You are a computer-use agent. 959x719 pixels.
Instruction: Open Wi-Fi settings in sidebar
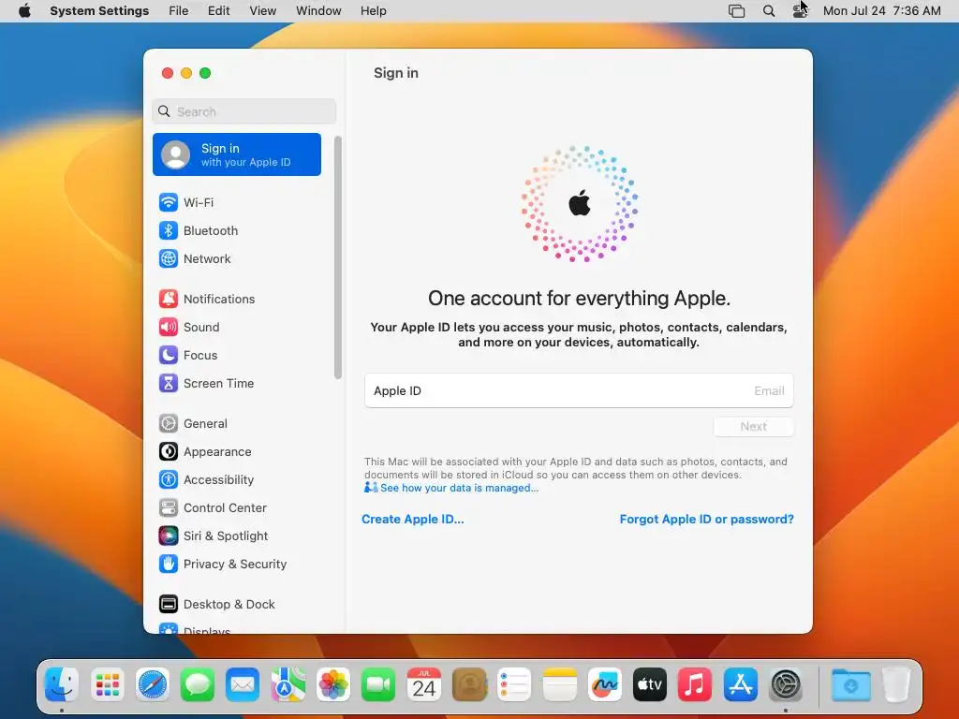click(236, 202)
